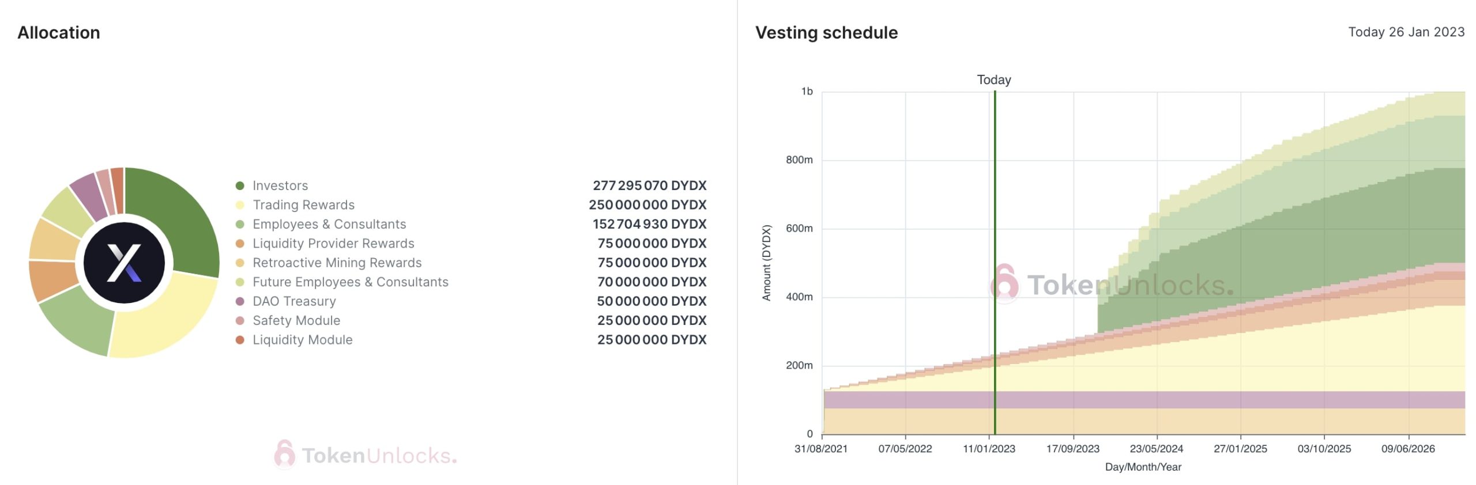Toggle the Retroactive Mining Rewards legend entry

(337, 263)
